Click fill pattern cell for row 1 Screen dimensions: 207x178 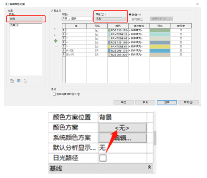[x=139, y=30]
